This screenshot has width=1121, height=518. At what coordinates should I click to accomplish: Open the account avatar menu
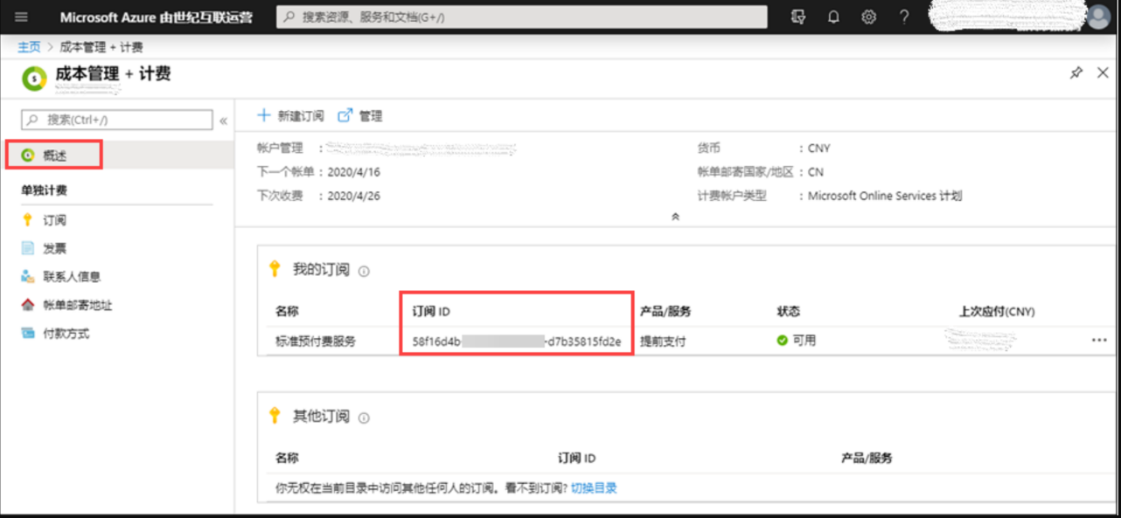point(1097,17)
